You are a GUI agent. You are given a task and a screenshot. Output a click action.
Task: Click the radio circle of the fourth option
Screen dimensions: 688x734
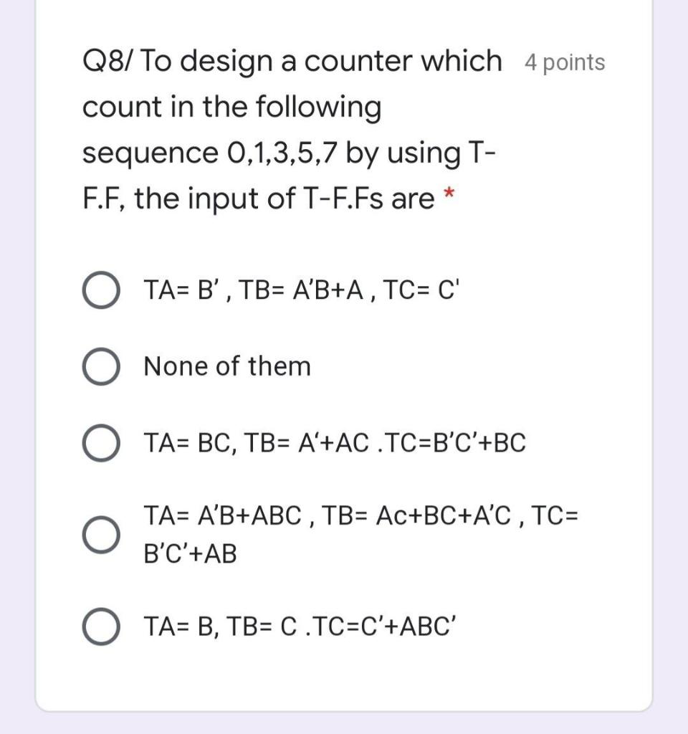point(100,534)
